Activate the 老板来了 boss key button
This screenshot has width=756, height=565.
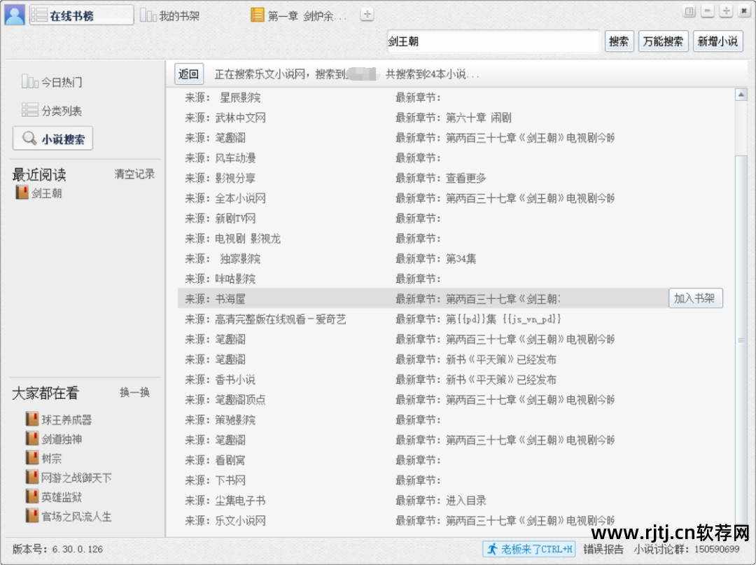(x=529, y=550)
